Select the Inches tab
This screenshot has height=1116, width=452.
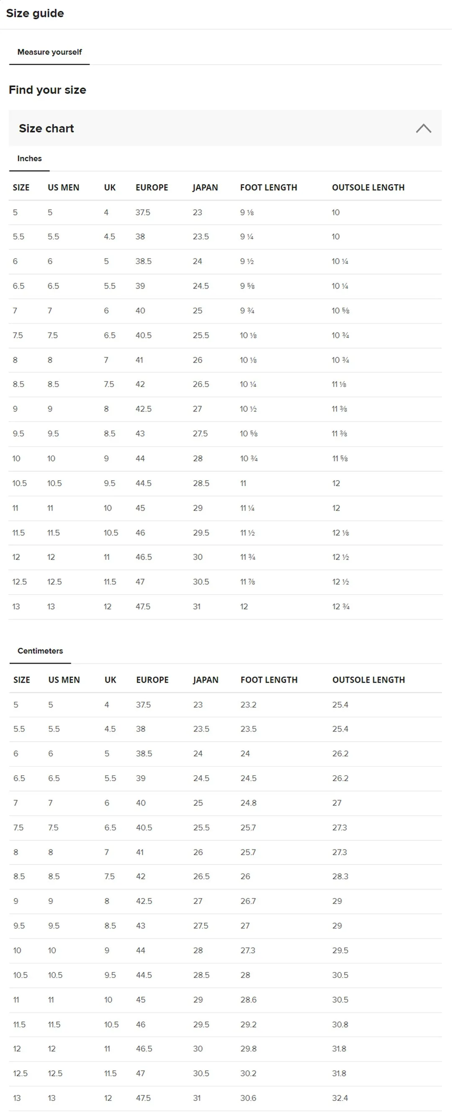29,158
